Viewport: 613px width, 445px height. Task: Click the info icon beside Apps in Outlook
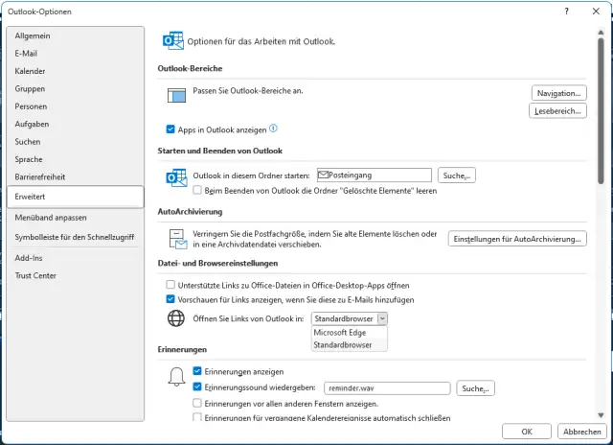[274, 128]
